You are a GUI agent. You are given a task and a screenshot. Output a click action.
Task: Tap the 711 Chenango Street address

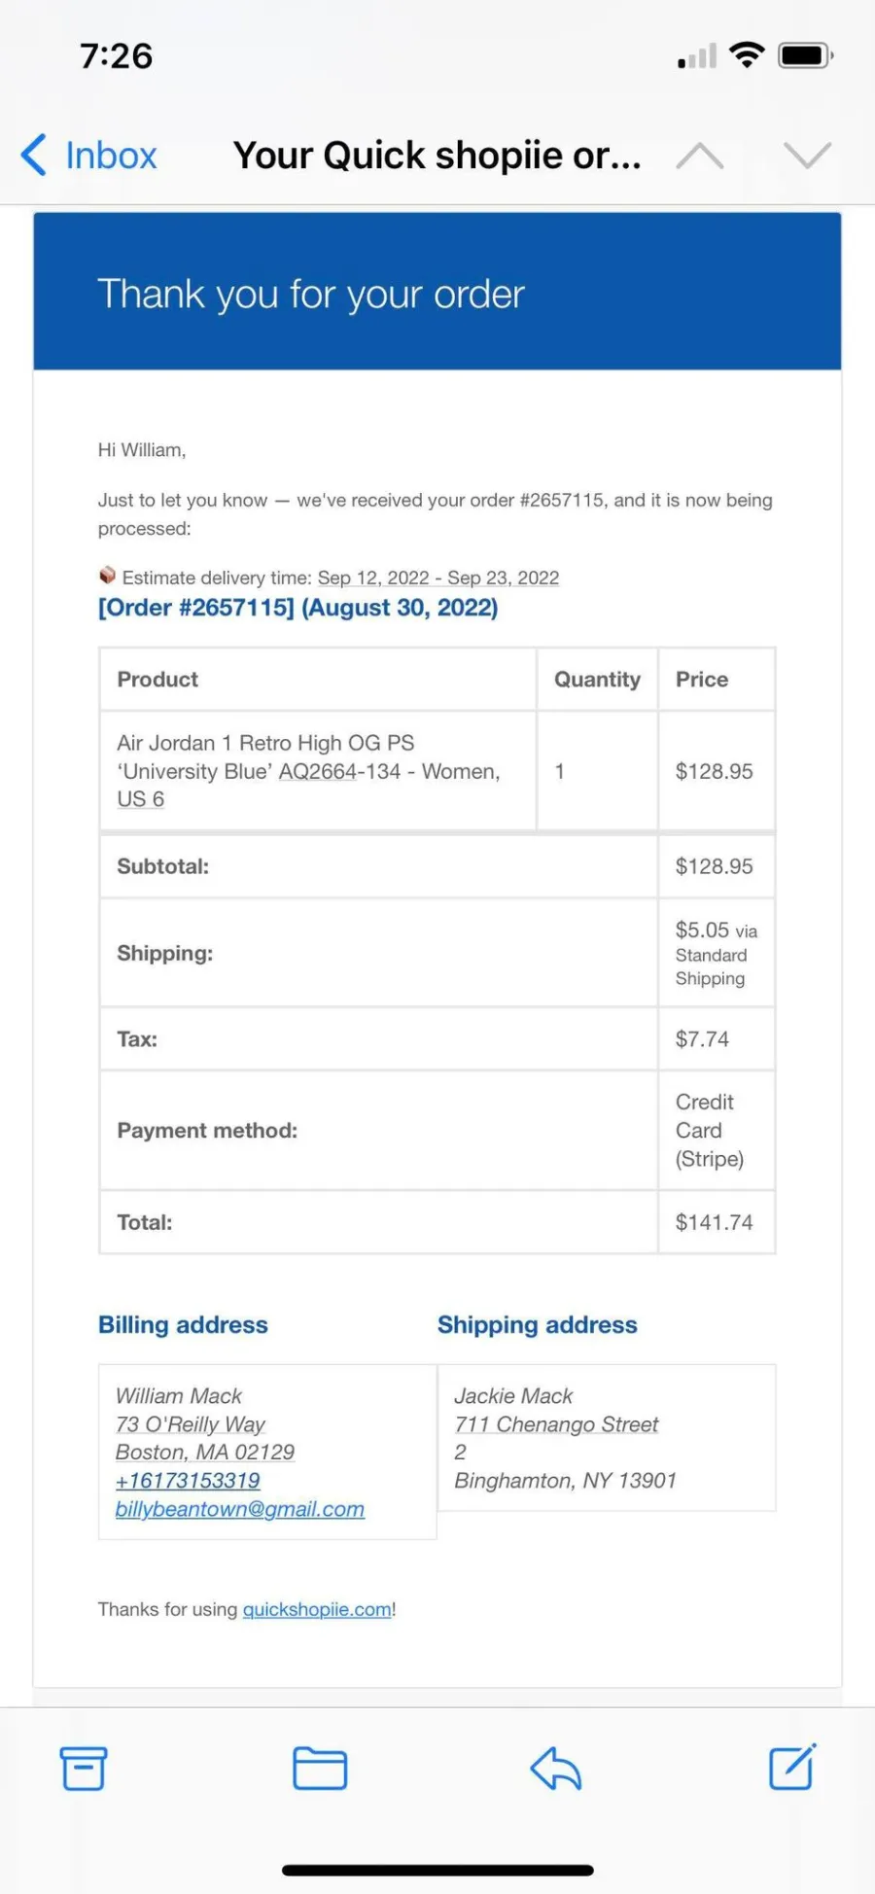click(556, 1423)
